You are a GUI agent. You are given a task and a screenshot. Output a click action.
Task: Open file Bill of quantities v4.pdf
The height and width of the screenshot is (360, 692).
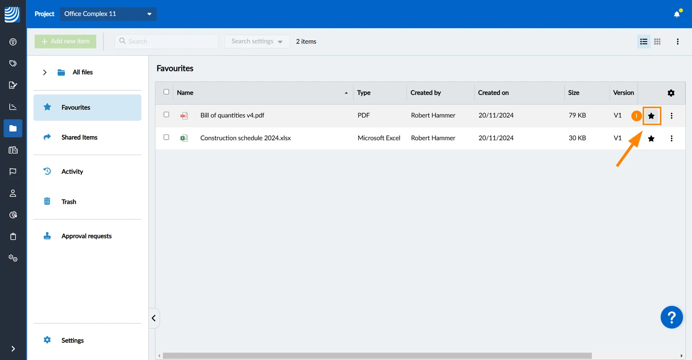tap(232, 115)
